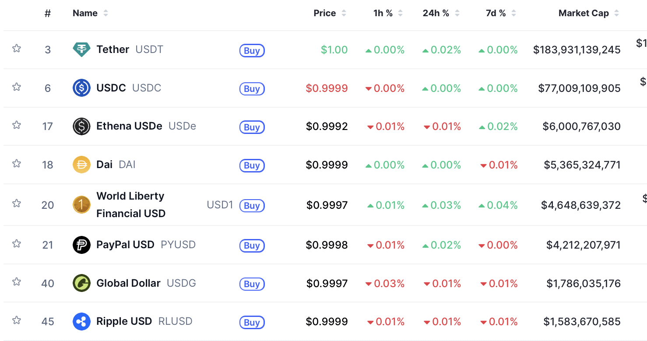Open the Ethena USDe name link
647x341 pixels.
click(x=129, y=127)
